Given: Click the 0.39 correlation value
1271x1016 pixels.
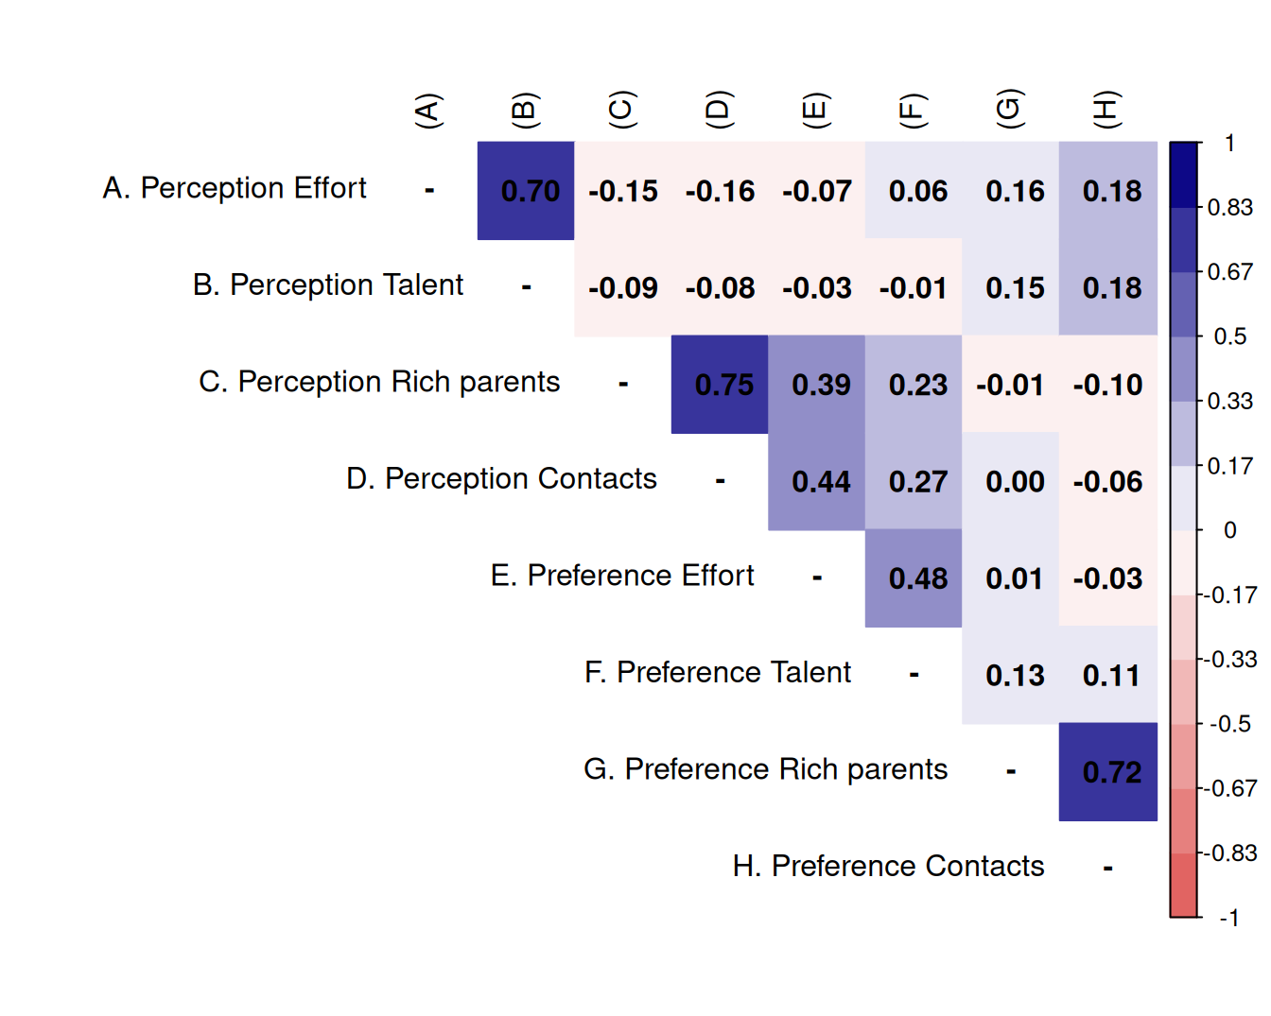Looking at the screenshot, I should [817, 385].
